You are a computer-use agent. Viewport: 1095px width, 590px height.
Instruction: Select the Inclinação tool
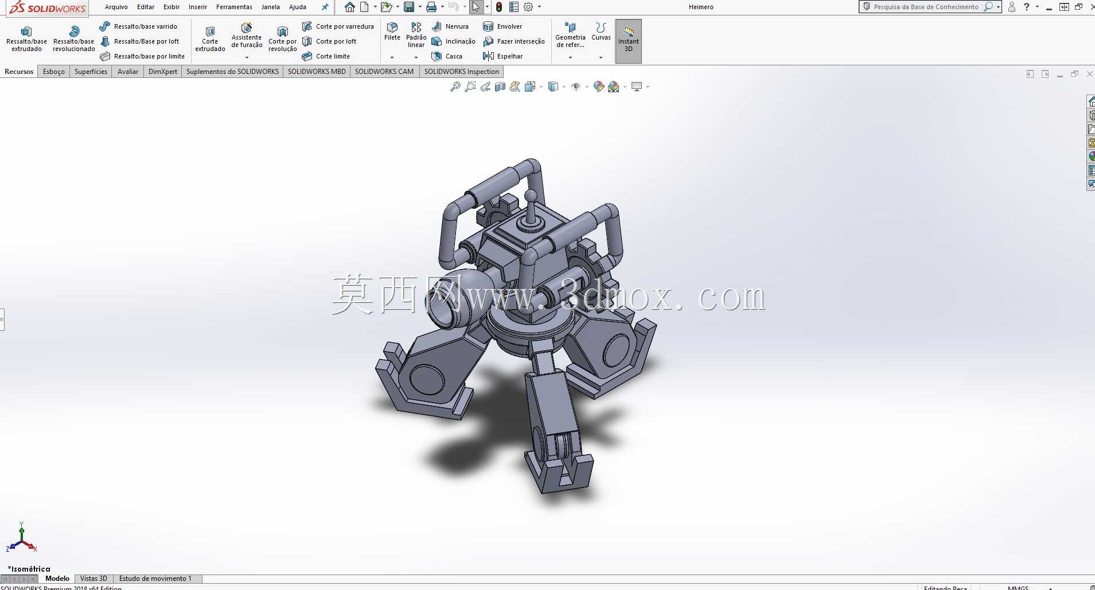coord(453,41)
